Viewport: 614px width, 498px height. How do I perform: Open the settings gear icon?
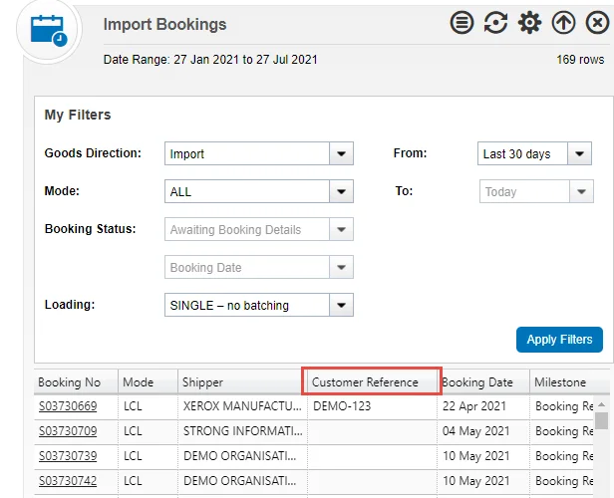coord(529,23)
